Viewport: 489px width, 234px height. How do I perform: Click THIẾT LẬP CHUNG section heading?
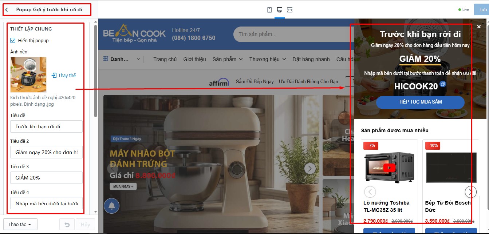click(31, 29)
